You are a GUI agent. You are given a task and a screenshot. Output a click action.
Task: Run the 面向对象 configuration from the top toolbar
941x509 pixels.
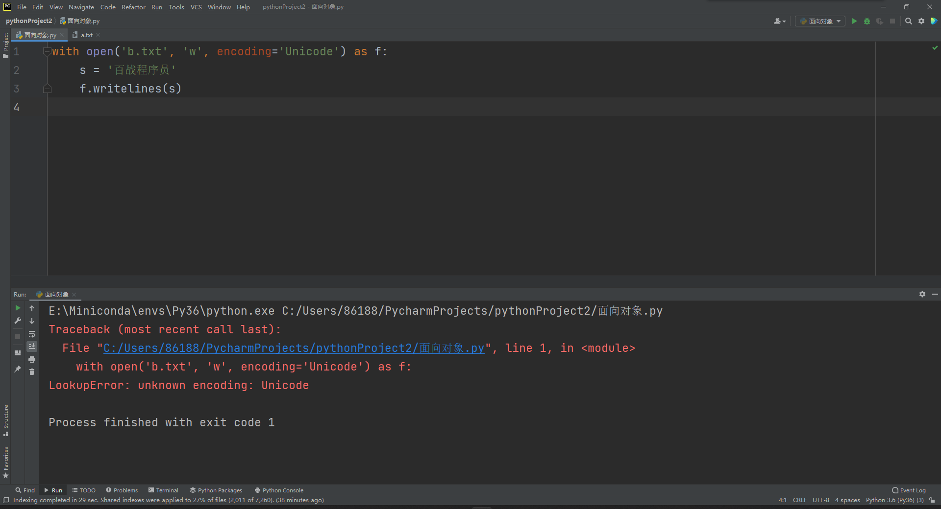click(854, 21)
